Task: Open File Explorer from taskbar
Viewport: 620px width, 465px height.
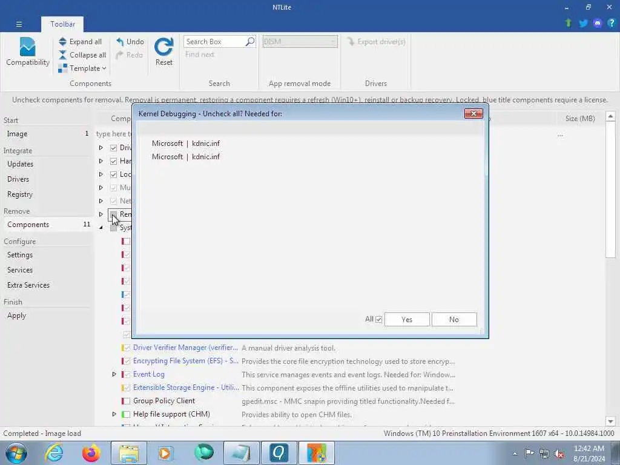Action: pyautogui.click(x=129, y=453)
